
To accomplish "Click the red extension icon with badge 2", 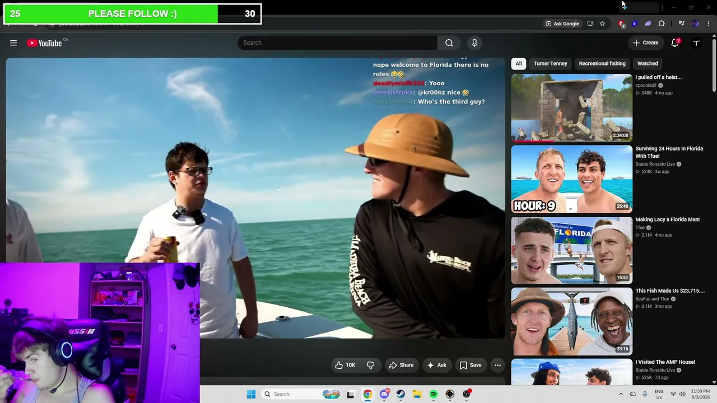I will pos(621,24).
